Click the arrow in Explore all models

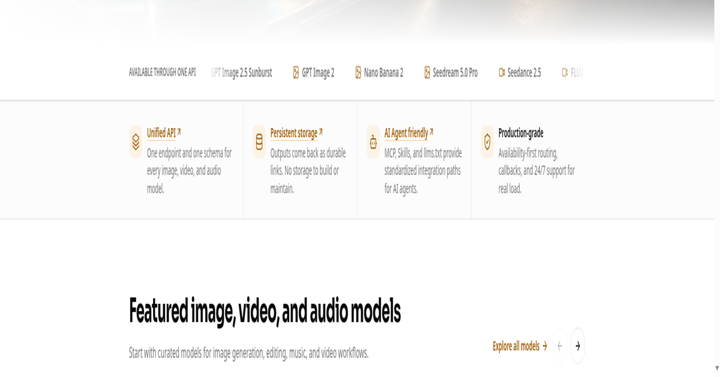point(545,346)
